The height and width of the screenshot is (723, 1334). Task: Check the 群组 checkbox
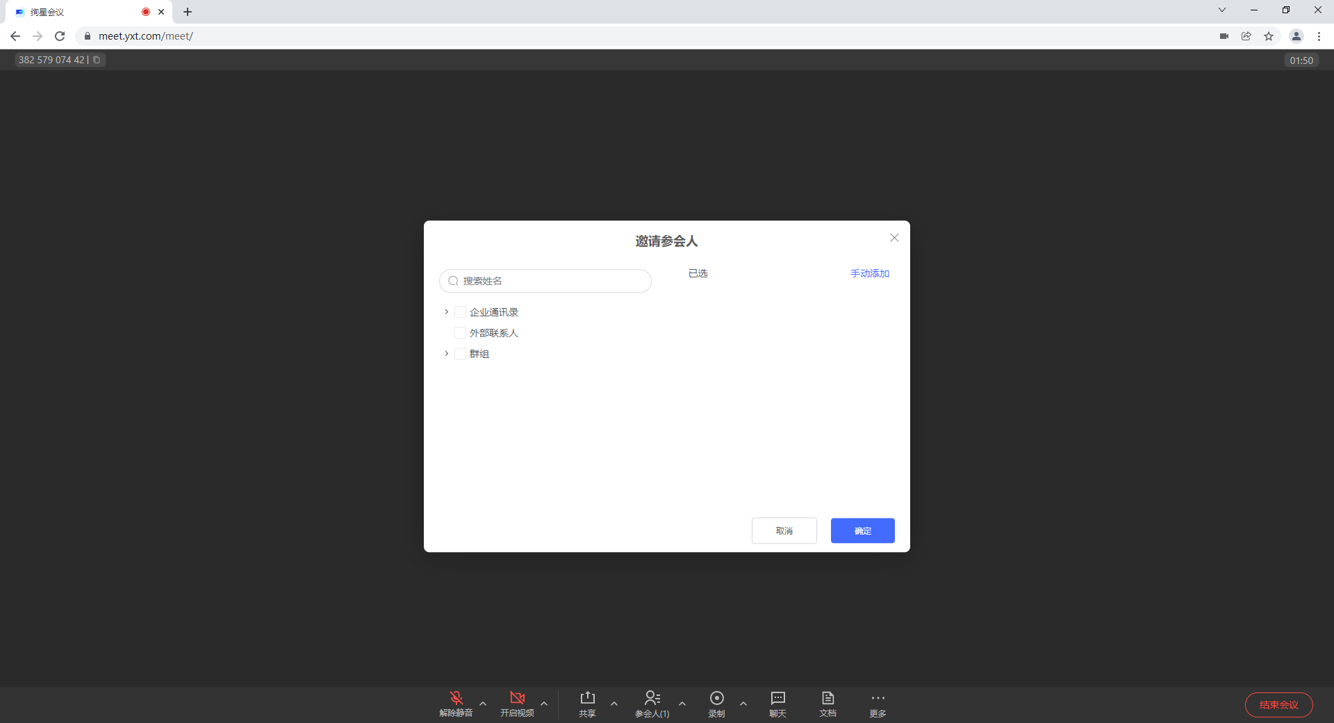tap(460, 354)
